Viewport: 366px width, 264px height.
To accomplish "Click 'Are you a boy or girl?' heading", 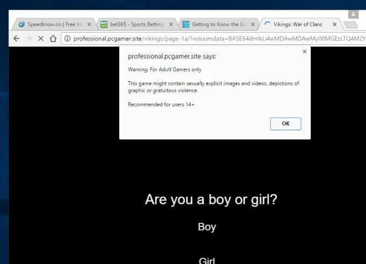I will pyautogui.click(x=211, y=200).
